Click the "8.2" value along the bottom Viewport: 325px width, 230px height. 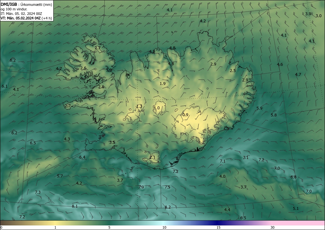168,207
